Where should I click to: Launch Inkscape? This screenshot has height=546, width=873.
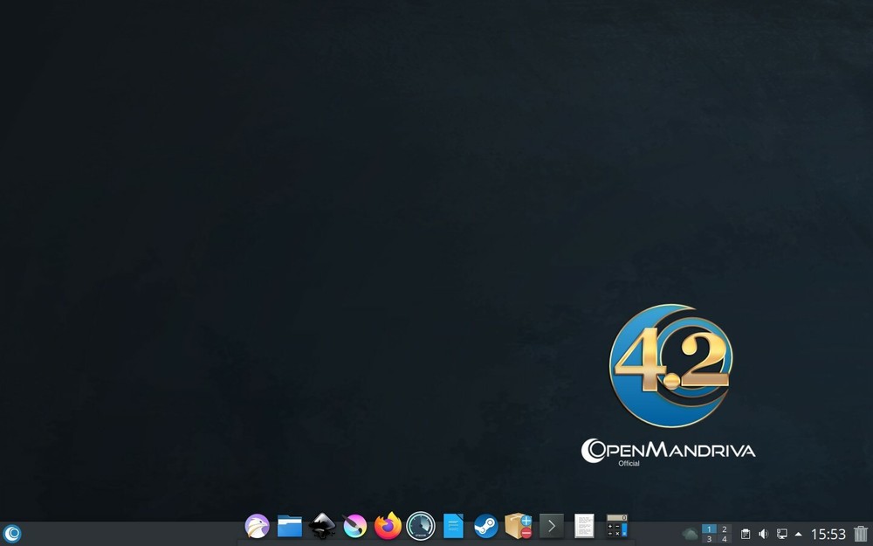(321, 528)
